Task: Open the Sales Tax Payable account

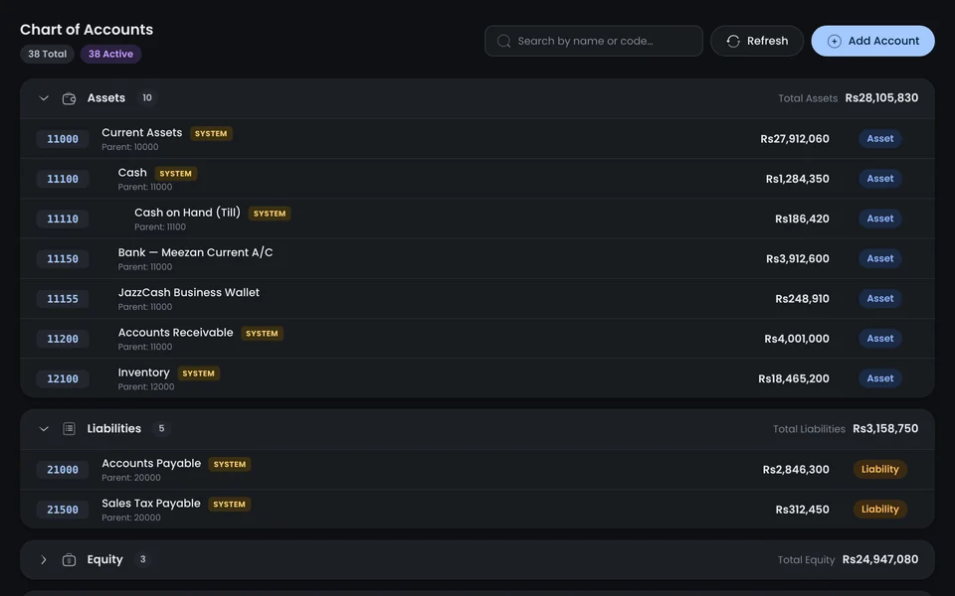Action: click(477, 510)
